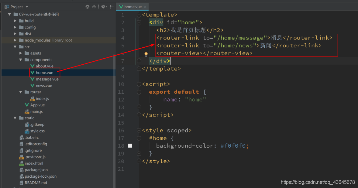Collapse the router folder

[21, 92]
